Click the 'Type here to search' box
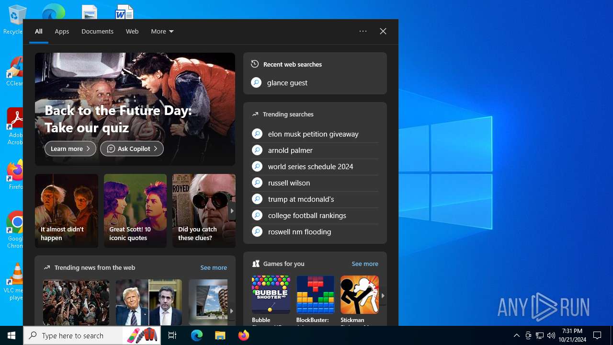613x345 pixels. pyautogui.click(x=92, y=335)
